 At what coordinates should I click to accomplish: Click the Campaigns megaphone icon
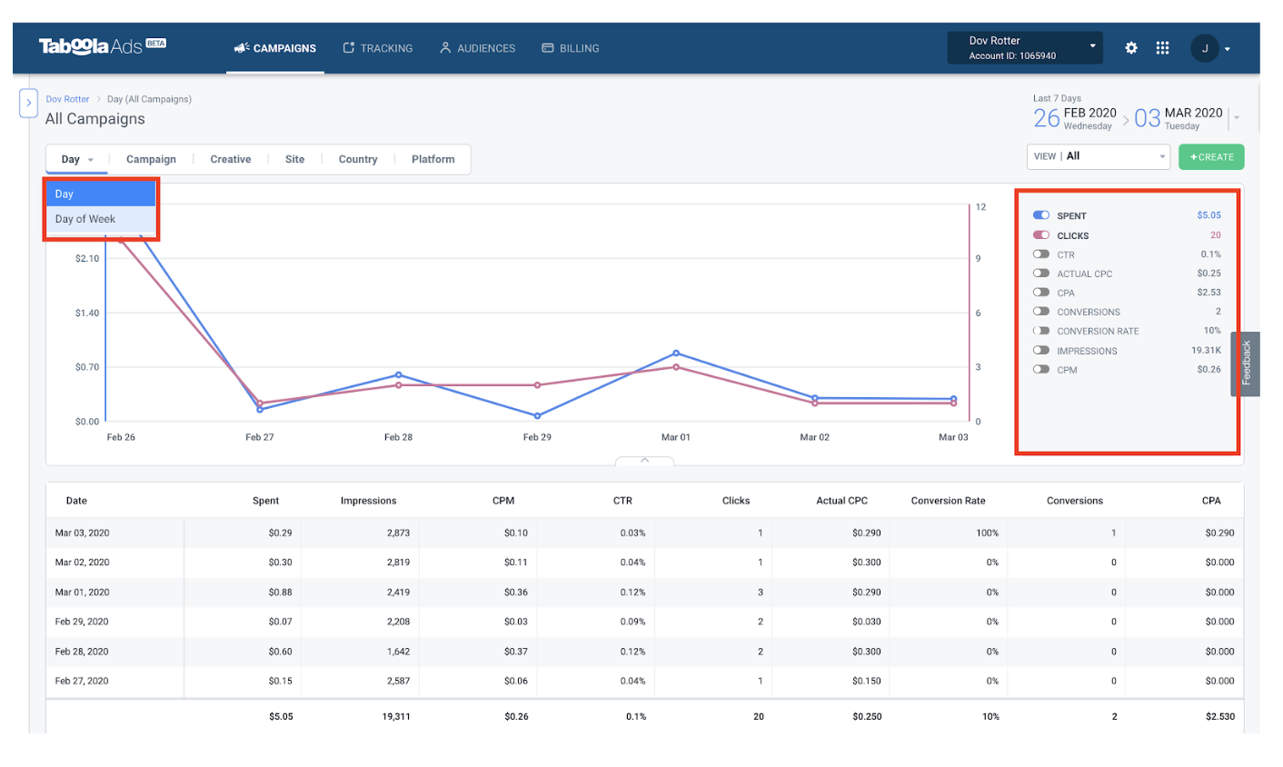[x=244, y=48]
